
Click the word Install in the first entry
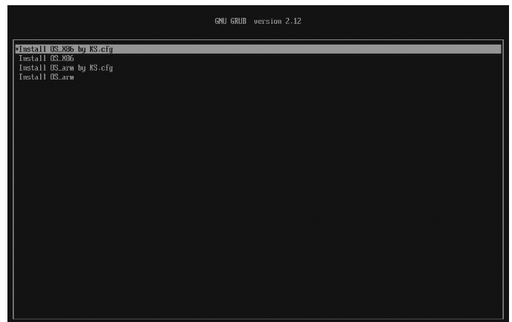(31, 49)
